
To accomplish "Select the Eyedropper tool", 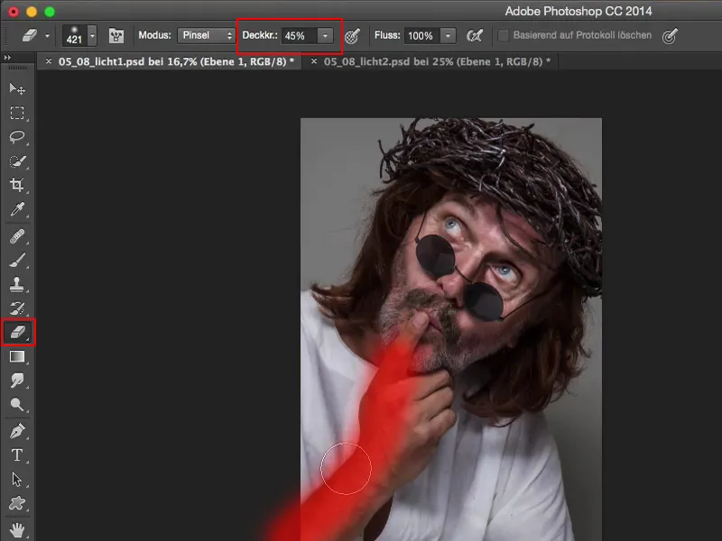I will pyautogui.click(x=17, y=209).
